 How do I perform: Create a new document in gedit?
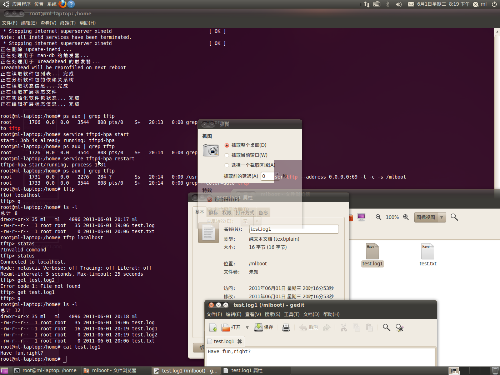[x=213, y=327]
